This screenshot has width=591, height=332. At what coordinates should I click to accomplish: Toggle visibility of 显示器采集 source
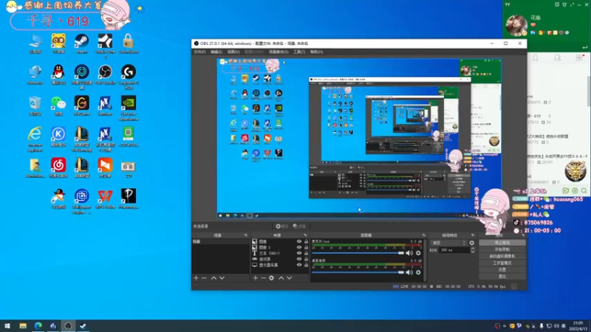tap(299, 265)
